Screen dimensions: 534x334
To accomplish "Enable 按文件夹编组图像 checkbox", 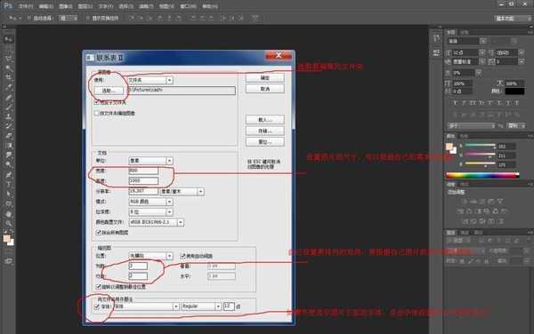I will [x=97, y=113].
